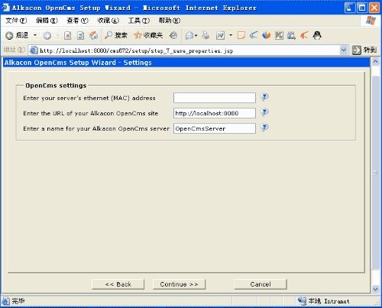Viewport: 382px width, 308px height.
Task: Click the QQ penguin toolbar icon
Action: click(x=317, y=35)
